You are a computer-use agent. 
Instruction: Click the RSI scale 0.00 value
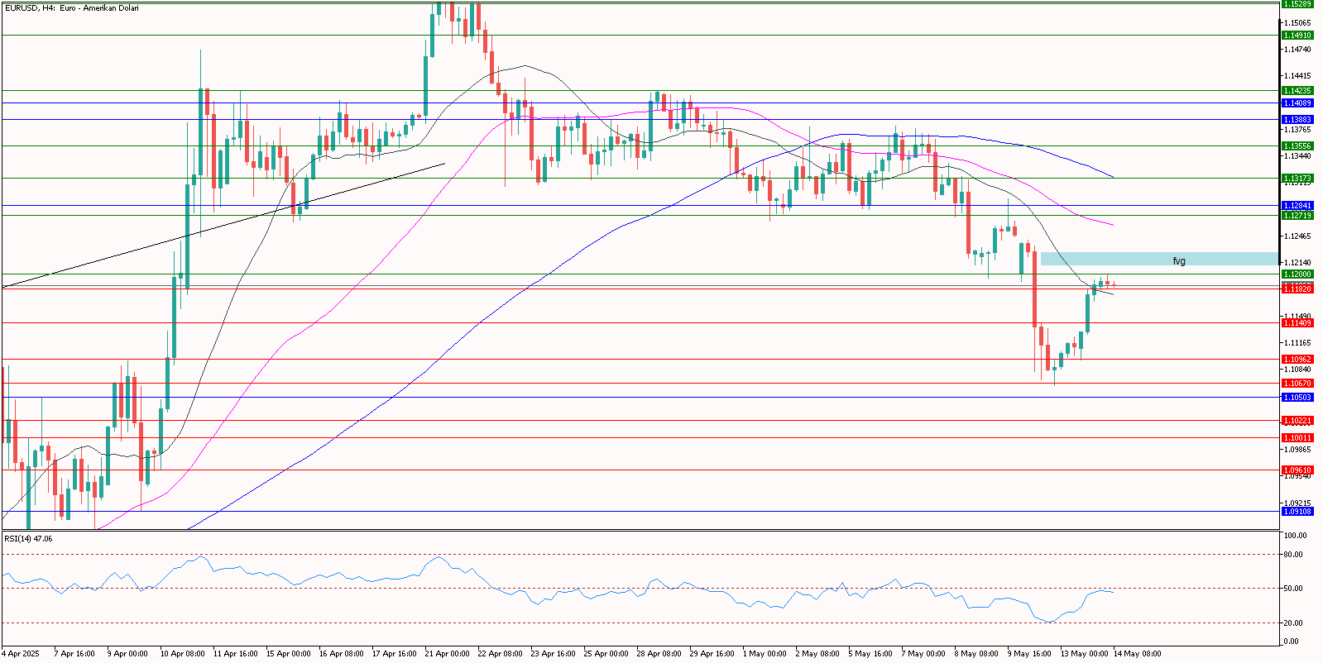(x=1291, y=642)
